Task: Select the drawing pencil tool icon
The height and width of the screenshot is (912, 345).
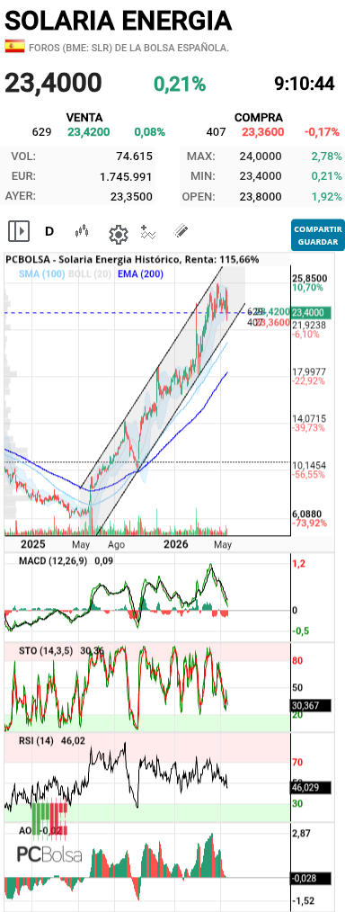Action: pos(181,231)
